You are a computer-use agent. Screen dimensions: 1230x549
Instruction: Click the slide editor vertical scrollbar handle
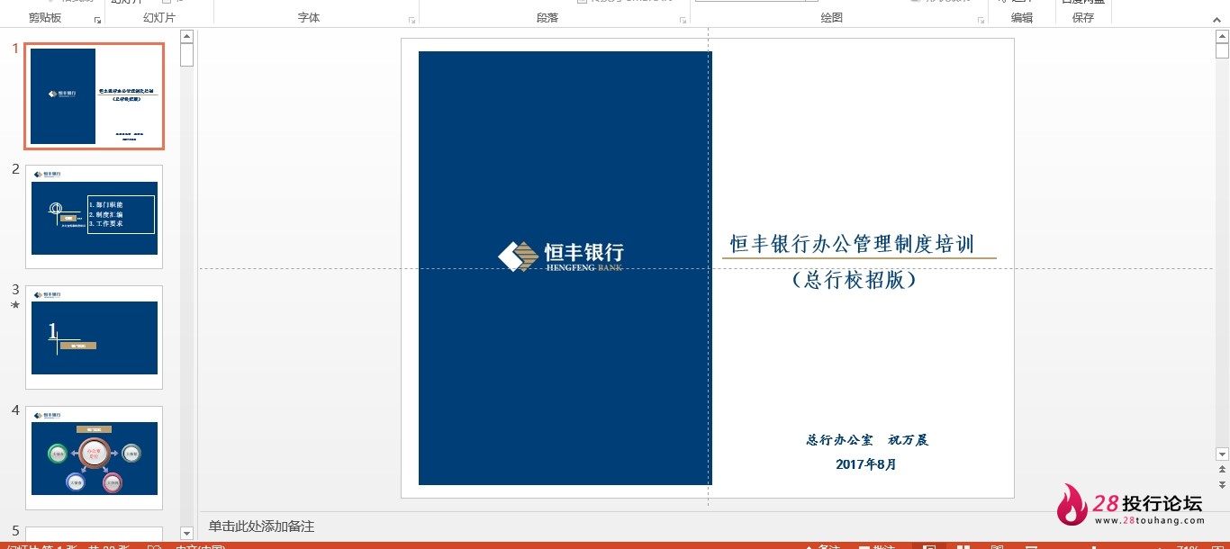click(1222, 53)
